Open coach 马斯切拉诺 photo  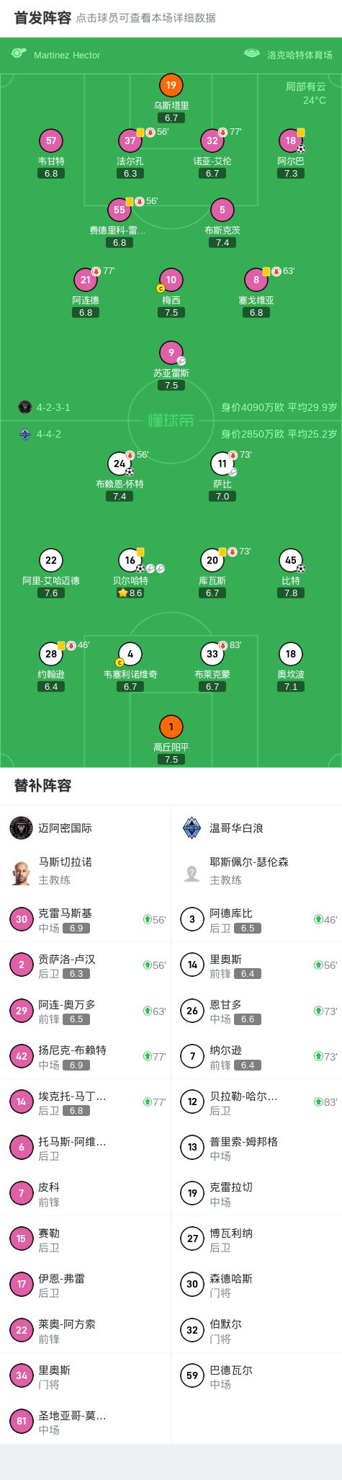point(22,872)
